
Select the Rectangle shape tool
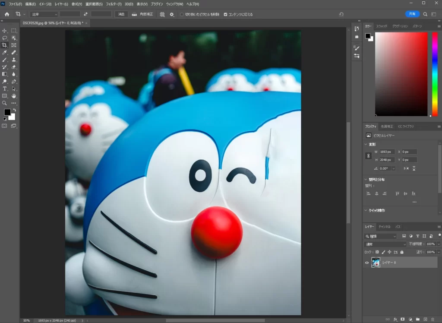pos(4,96)
